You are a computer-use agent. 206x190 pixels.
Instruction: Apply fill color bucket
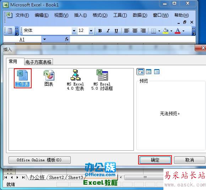click(166, 31)
